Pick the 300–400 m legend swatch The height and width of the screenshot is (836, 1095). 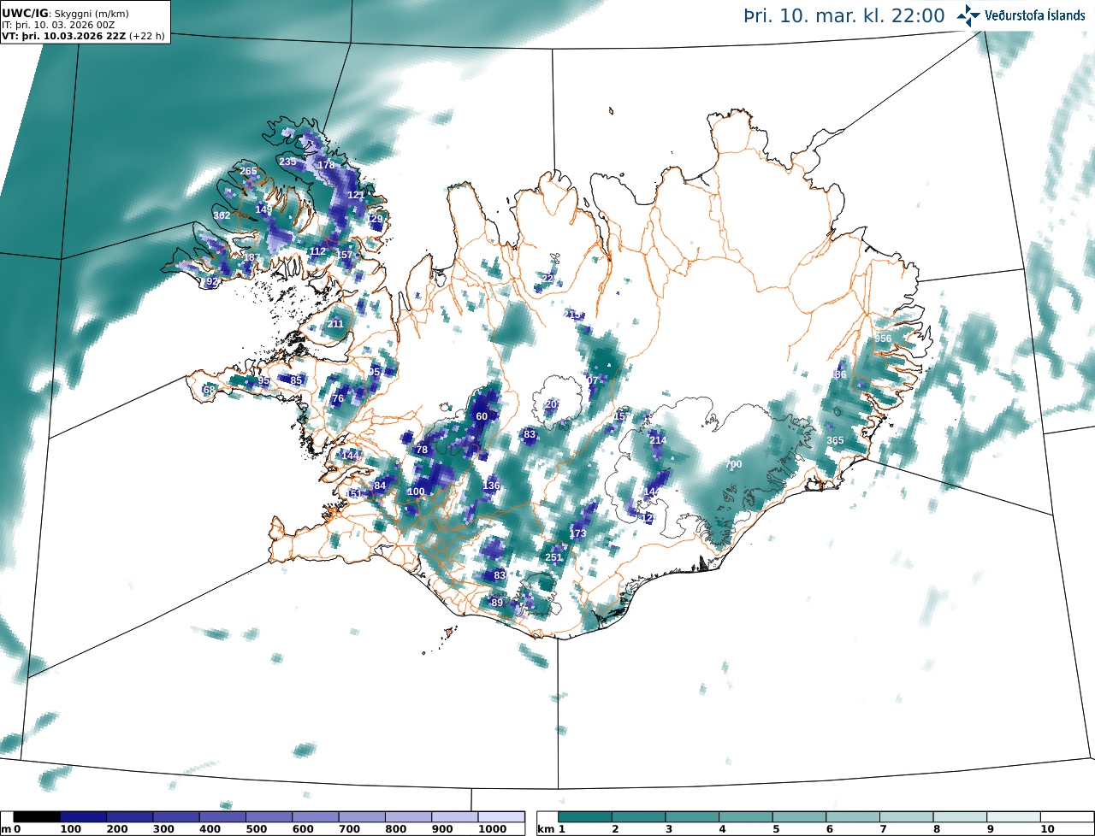click(x=176, y=817)
